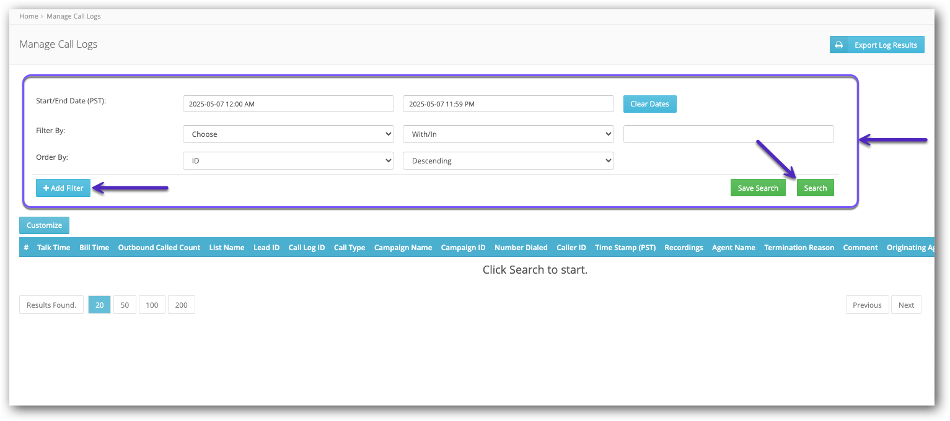Click List Name column header

coord(227,248)
